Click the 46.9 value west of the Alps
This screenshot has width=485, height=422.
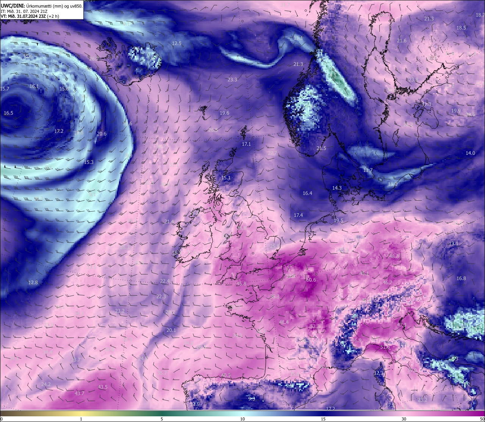click(x=357, y=340)
